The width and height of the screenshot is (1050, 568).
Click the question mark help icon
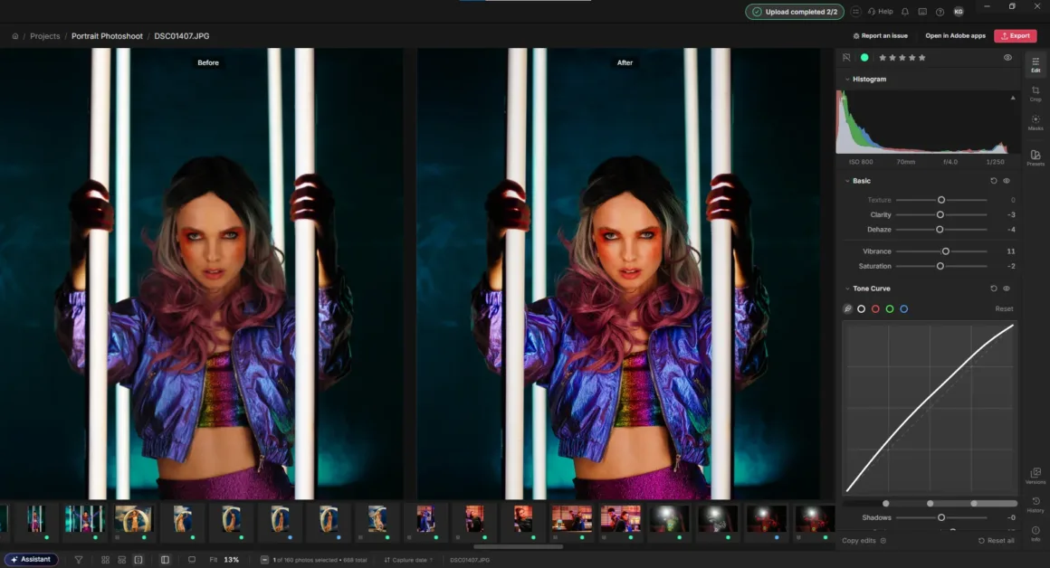click(940, 12)
